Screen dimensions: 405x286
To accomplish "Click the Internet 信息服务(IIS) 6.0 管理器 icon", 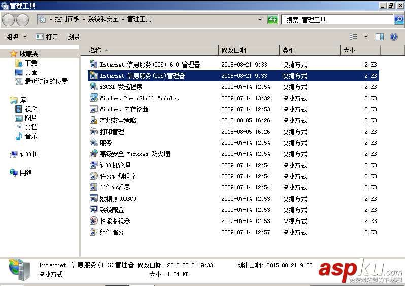I will click(x=93, y=65).
